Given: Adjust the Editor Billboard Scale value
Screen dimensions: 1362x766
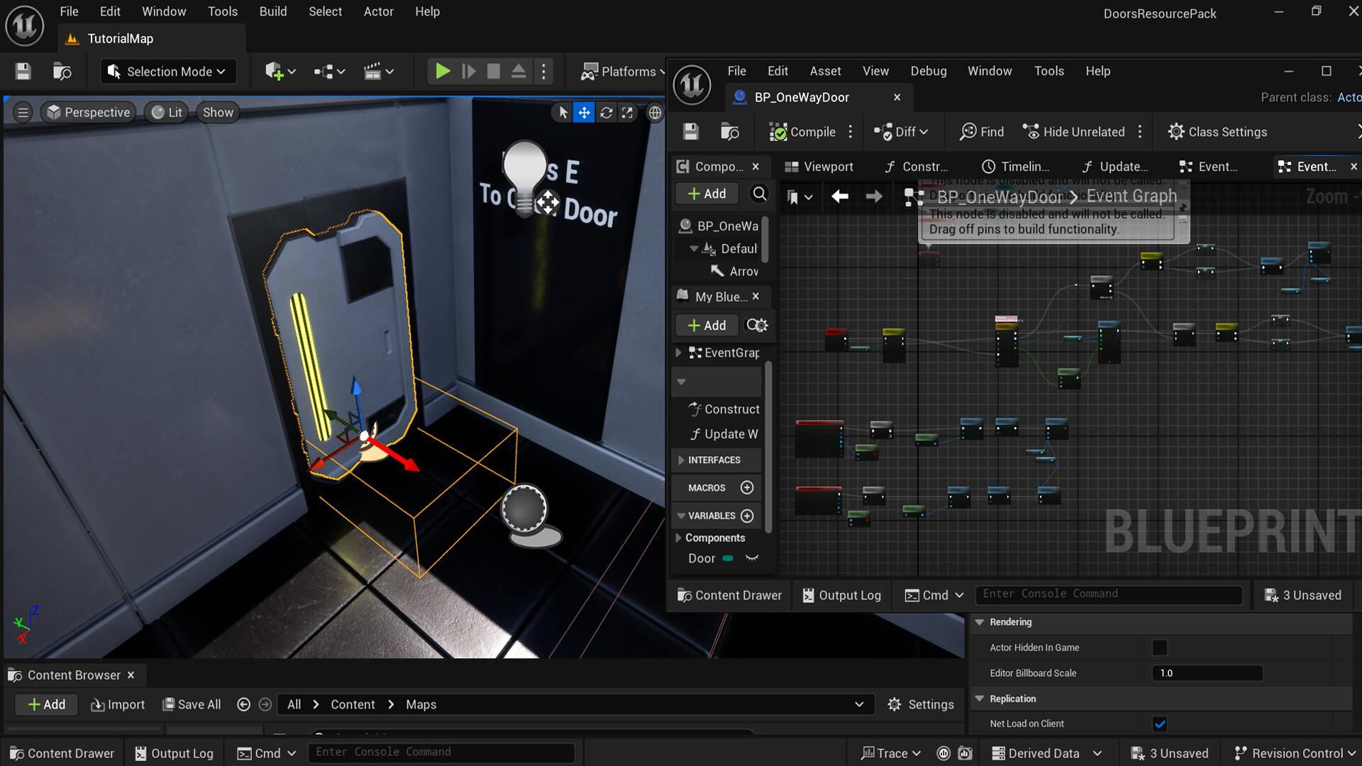Looking at the screenshot, I should click(1206, 673).
